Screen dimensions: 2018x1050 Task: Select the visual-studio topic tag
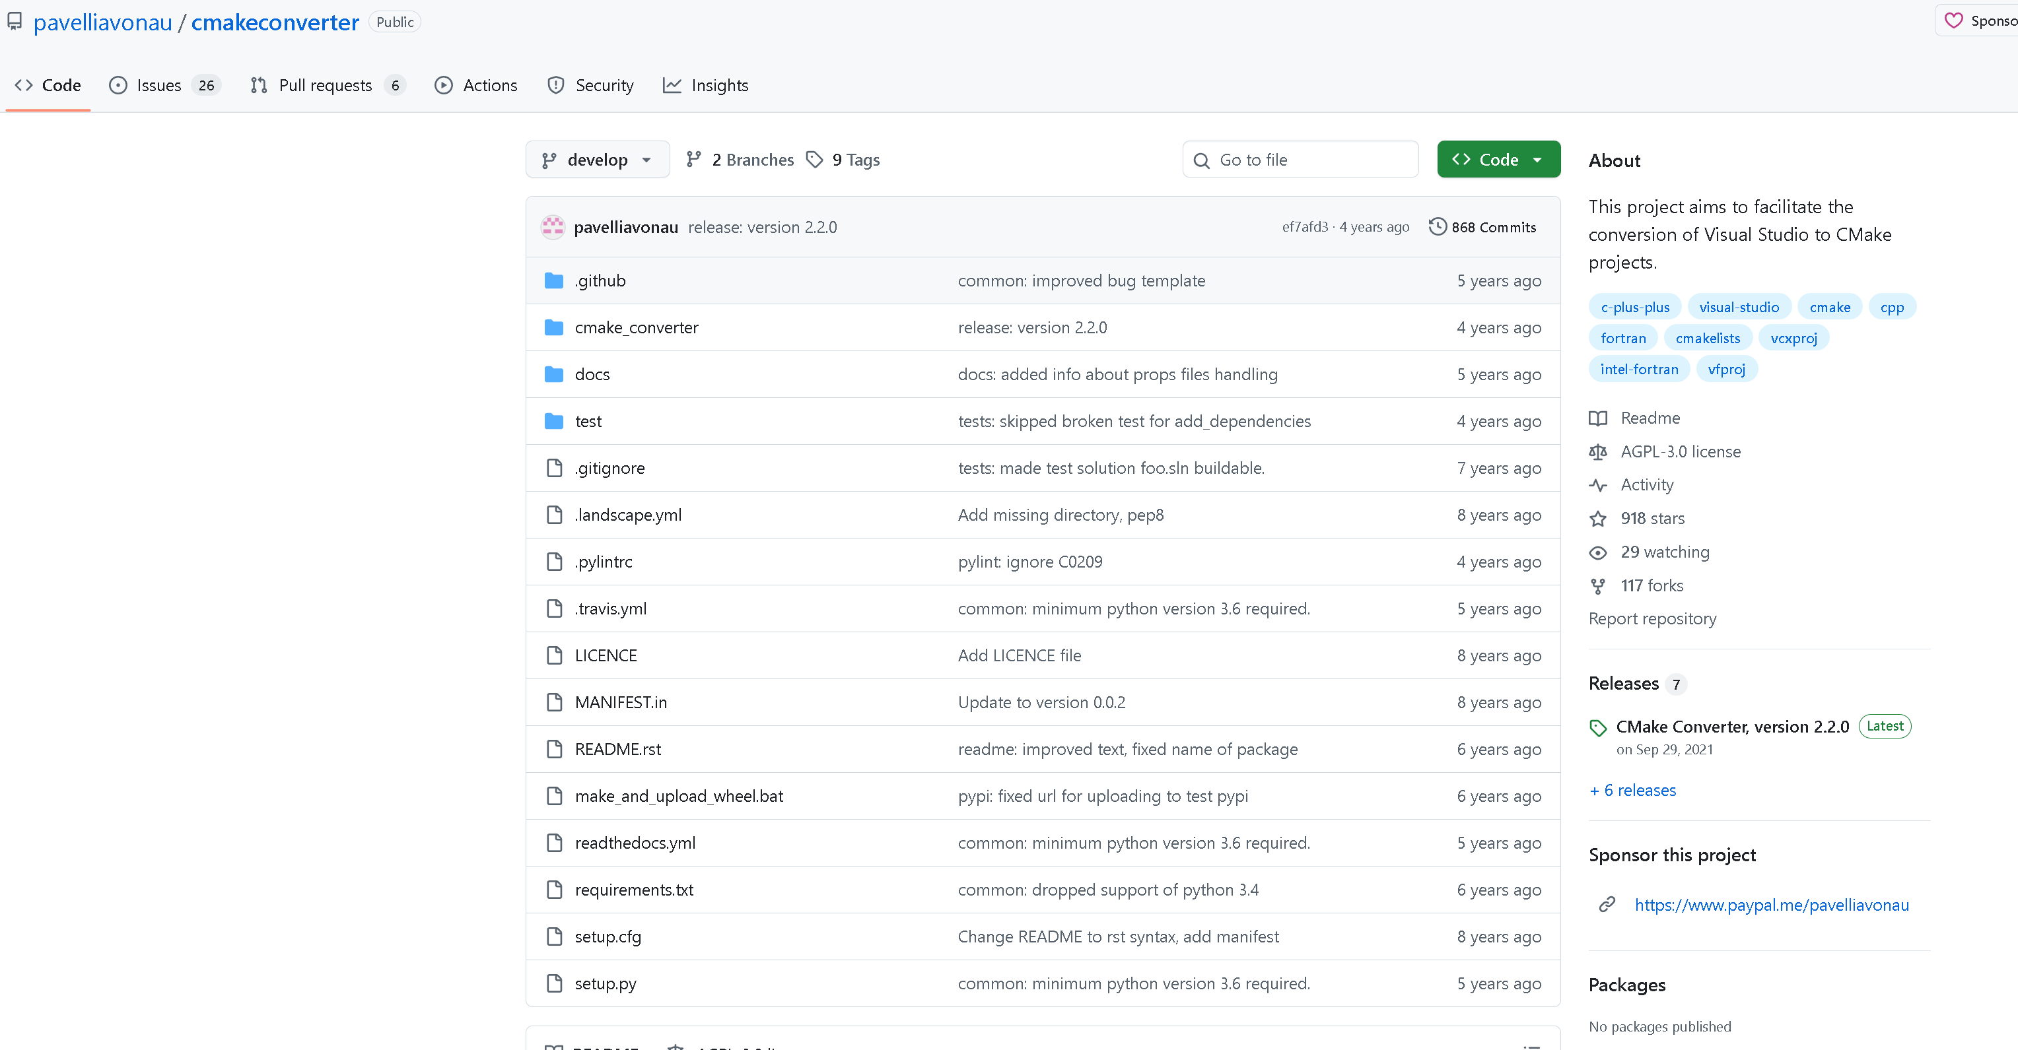[x=1738, y=307]
